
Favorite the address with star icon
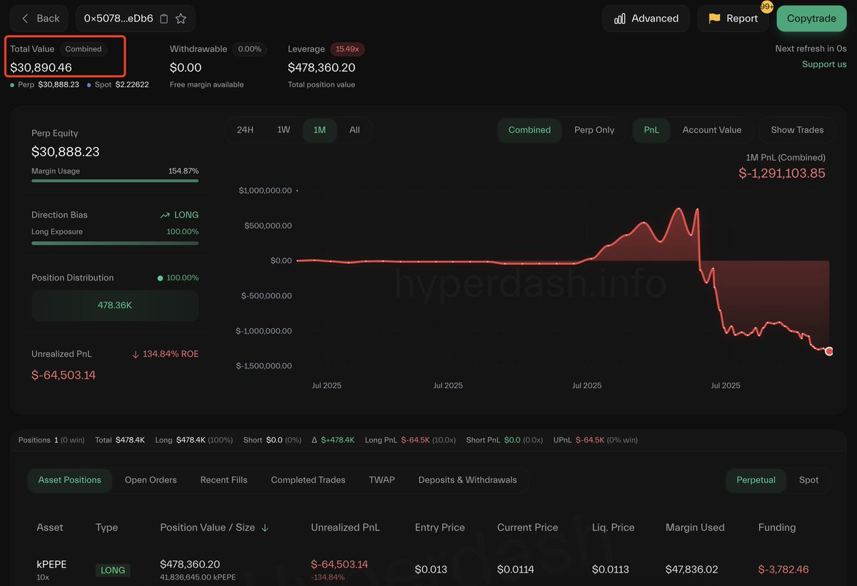(x=181, y=19)
